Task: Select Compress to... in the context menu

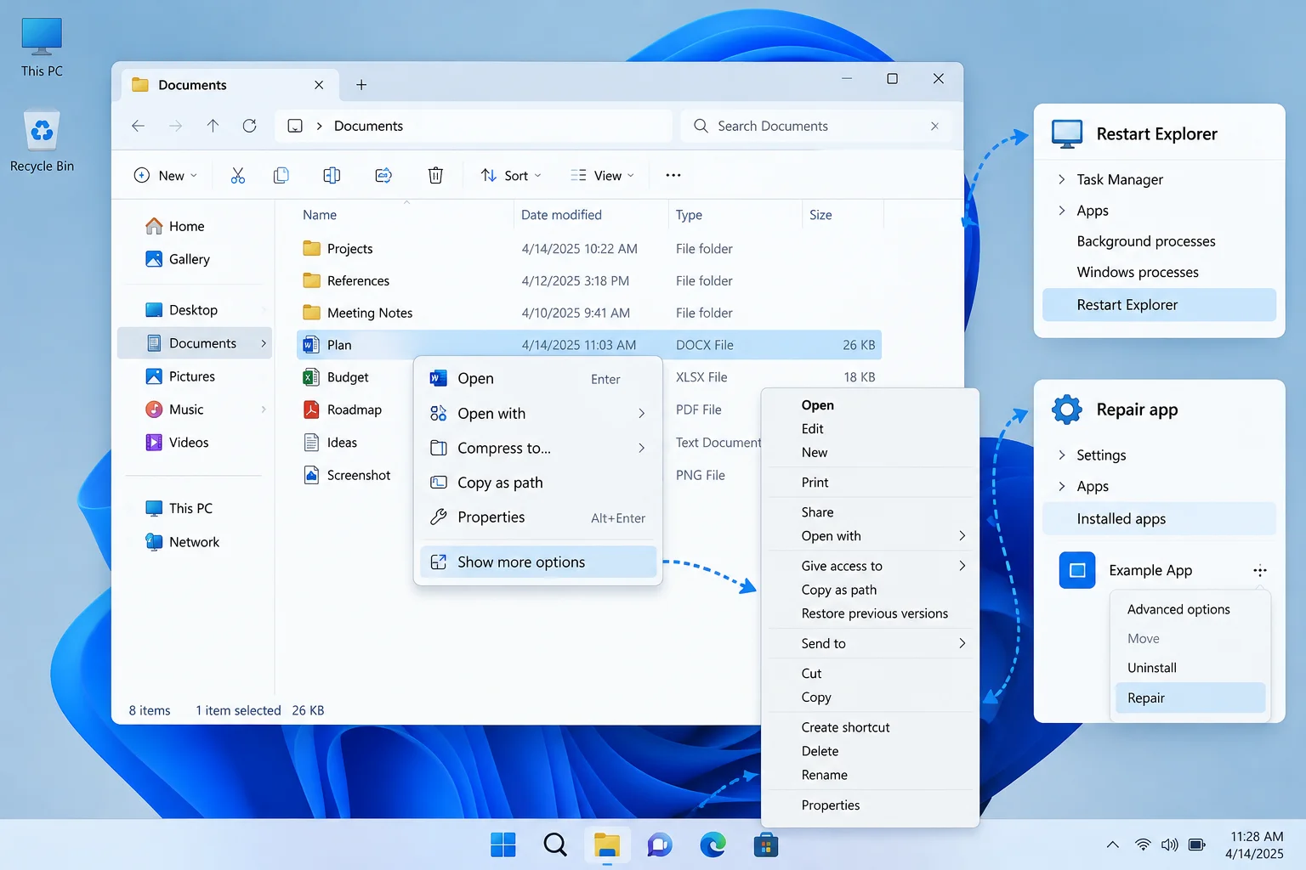Action: pyautogui.click(x=538, y=448)
